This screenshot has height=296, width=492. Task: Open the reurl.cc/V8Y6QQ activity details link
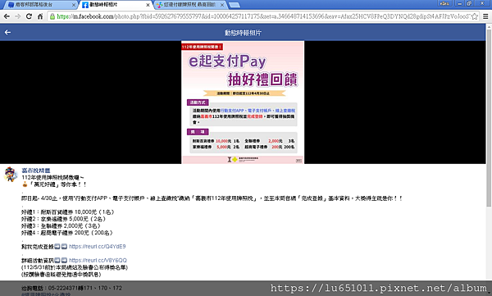click(x=98, y=260)
